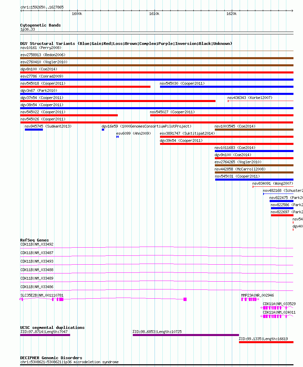Open the nsv442858 (McCarroll2008) variant label
303x367 pixels.
(240, 169)
